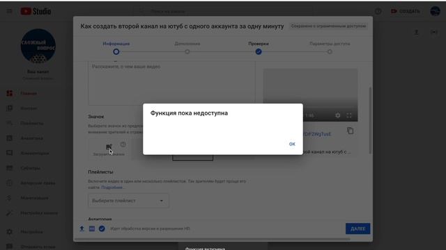Click the channel search field
Image resolution: width=446 pixels, height=250 pixels.
tap(223, 11)
